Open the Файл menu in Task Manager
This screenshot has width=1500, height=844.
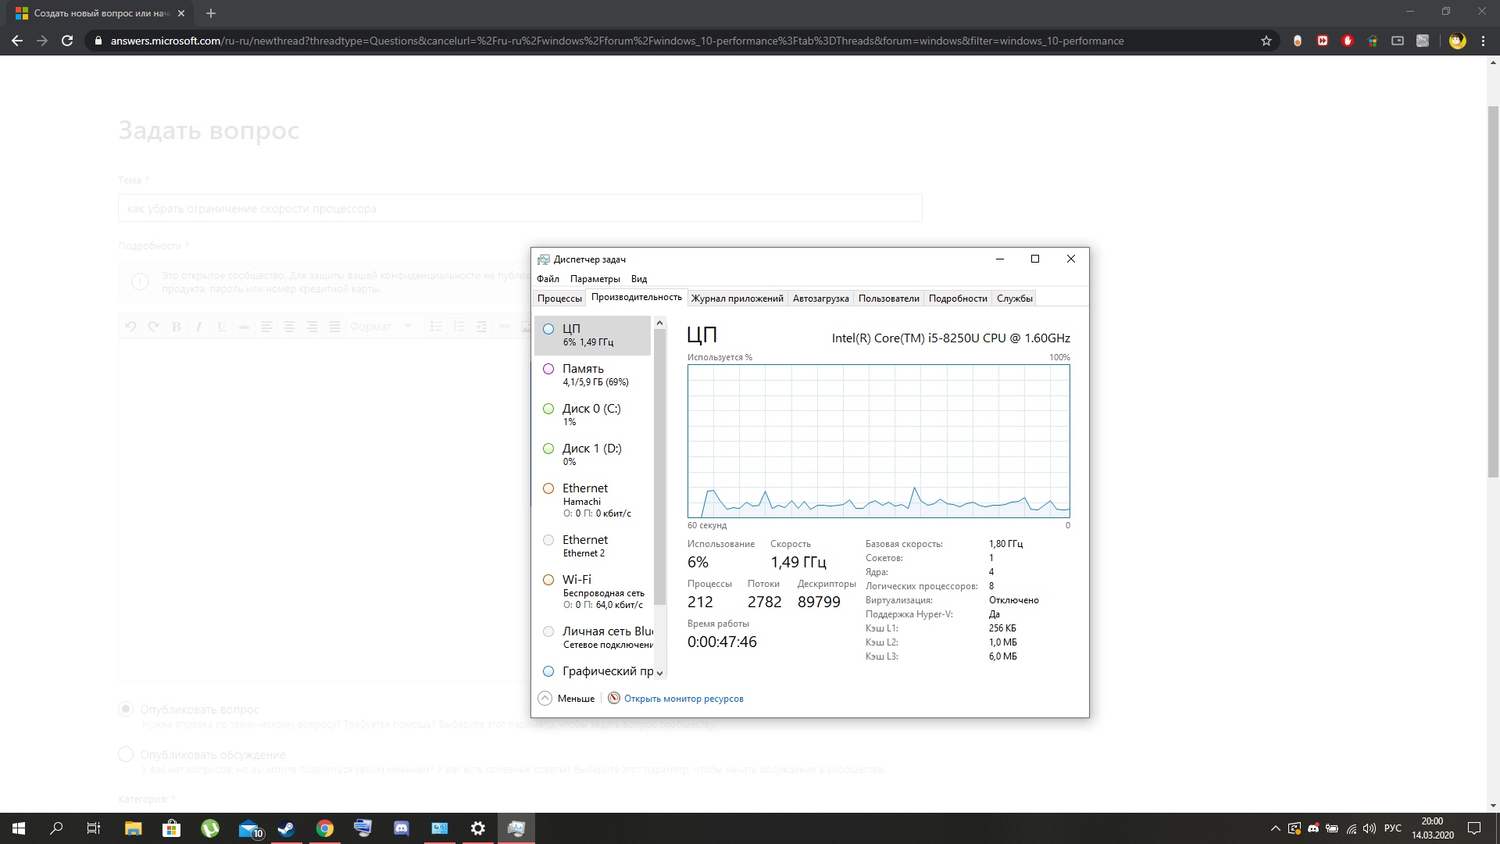pos(548,279)
